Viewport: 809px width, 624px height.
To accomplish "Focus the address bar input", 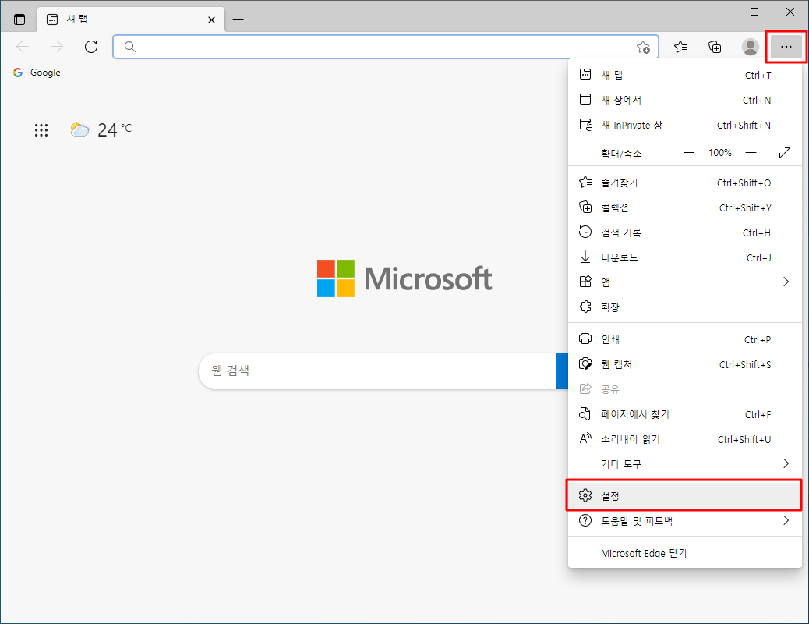I will point(386,47).
